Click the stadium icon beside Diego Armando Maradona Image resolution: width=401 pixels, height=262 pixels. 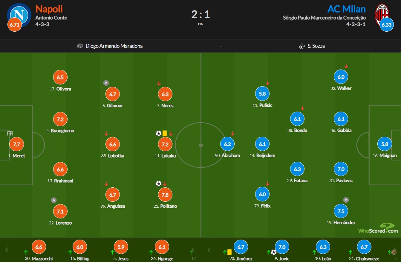pos(80,46)
